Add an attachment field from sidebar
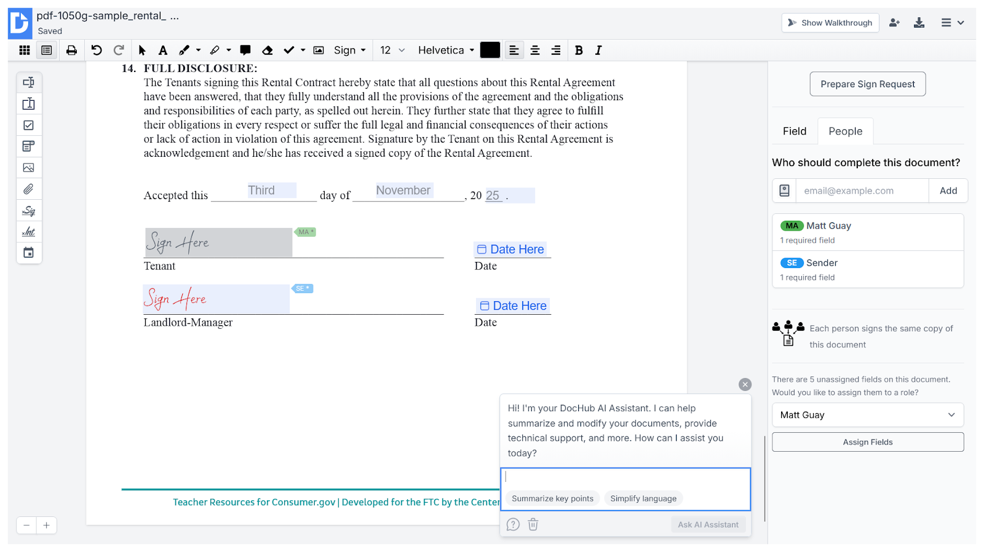This screenshot has width=984, height=552. pyautogui.click(x=29, y=189)
